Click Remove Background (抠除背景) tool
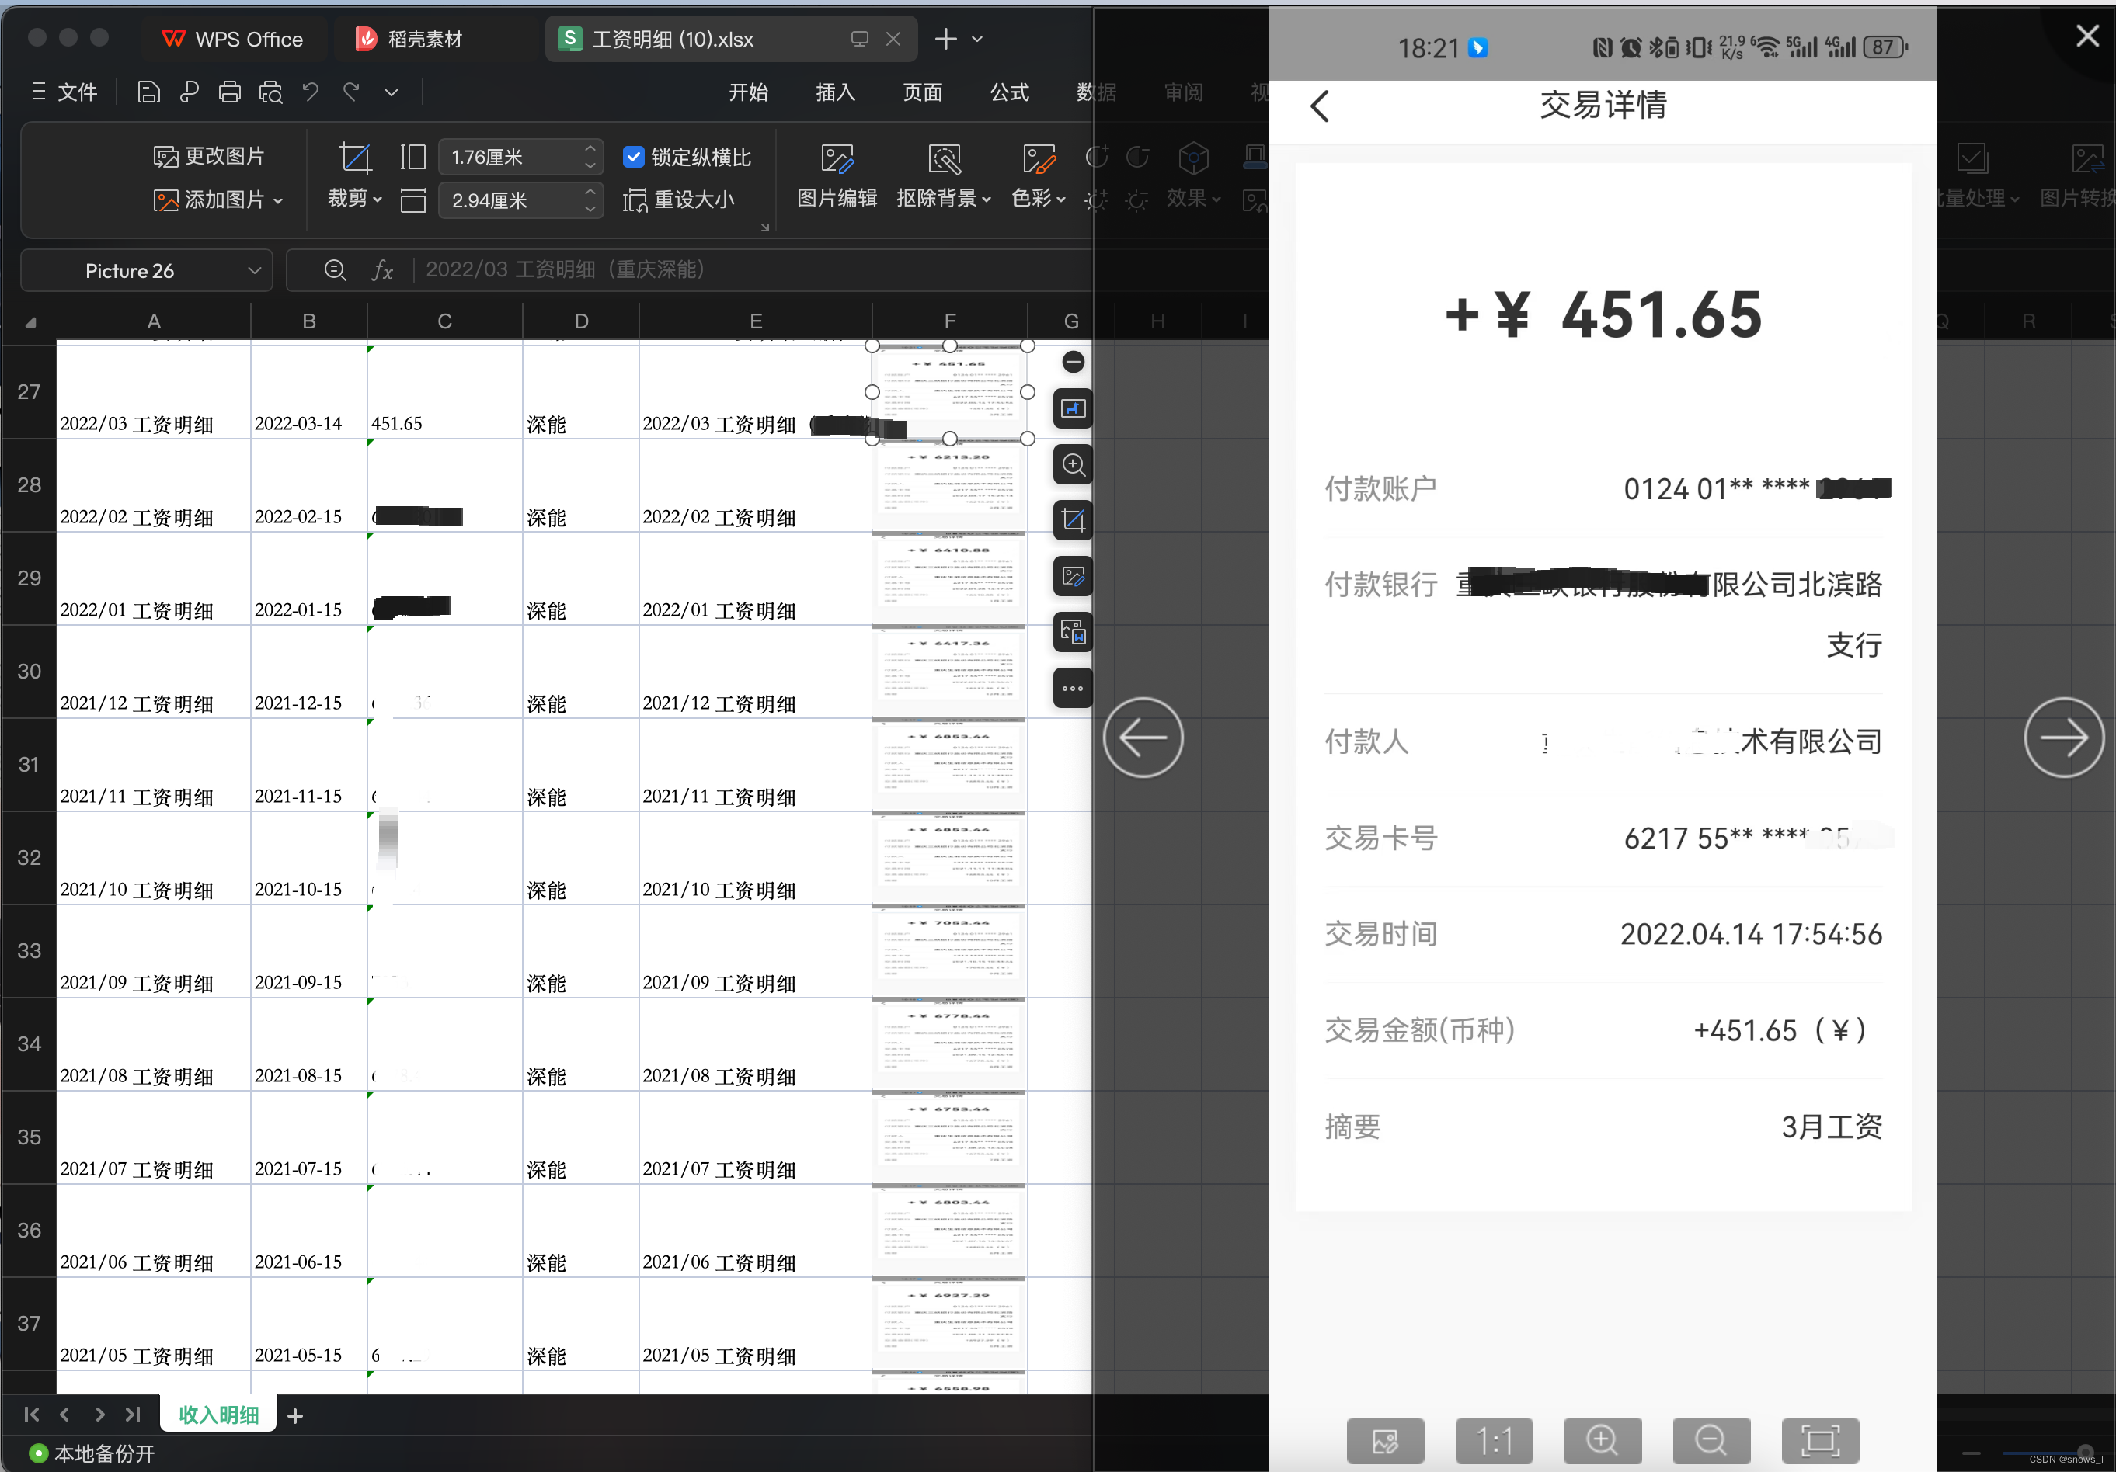 coord(943,158)
